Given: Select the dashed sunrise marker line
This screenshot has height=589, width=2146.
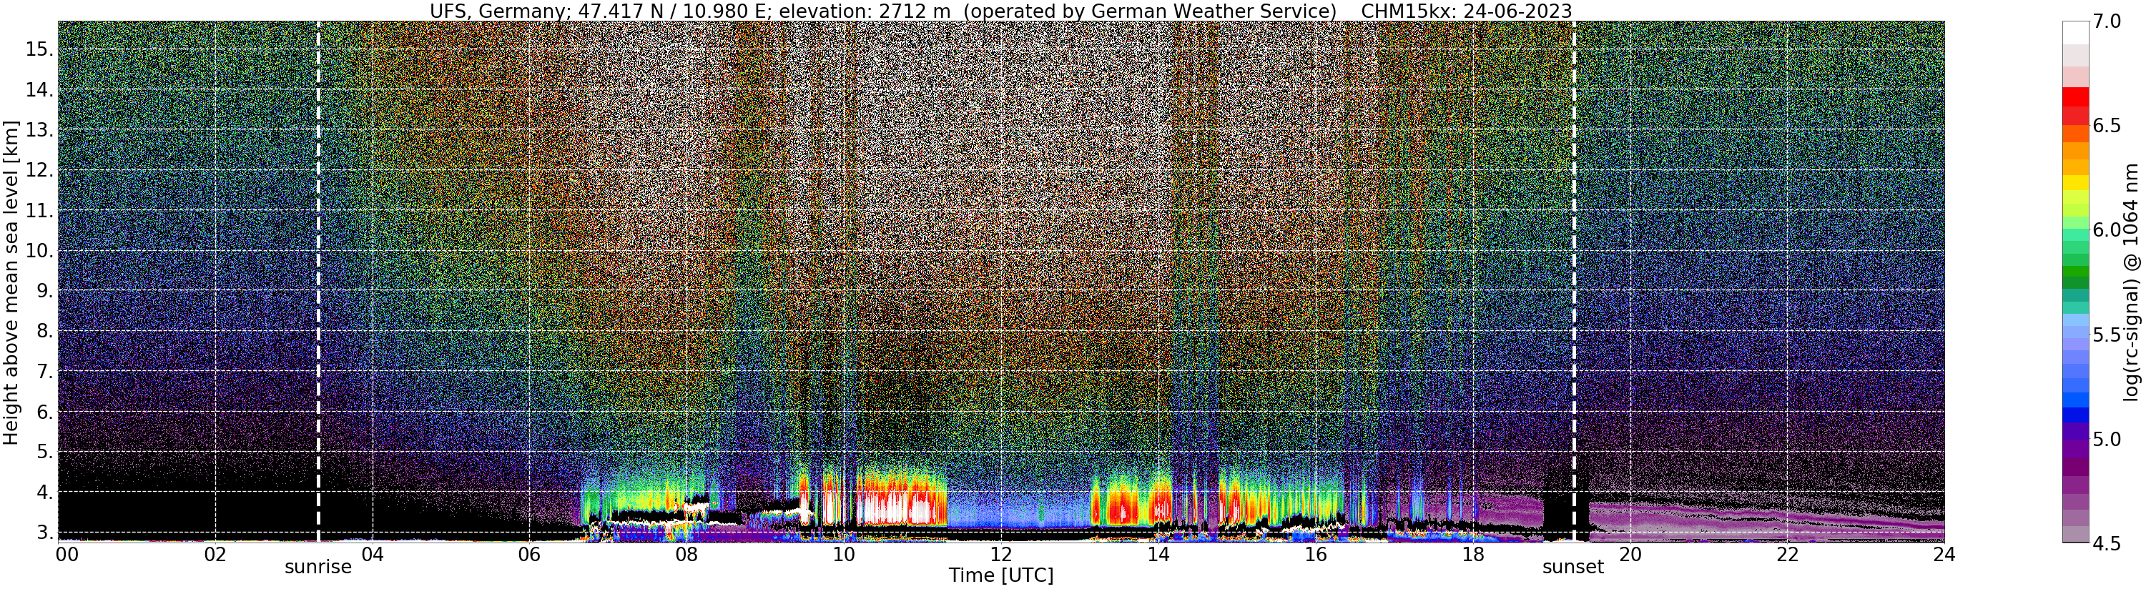Looking at the screenshot, I should tap(318, 282).
